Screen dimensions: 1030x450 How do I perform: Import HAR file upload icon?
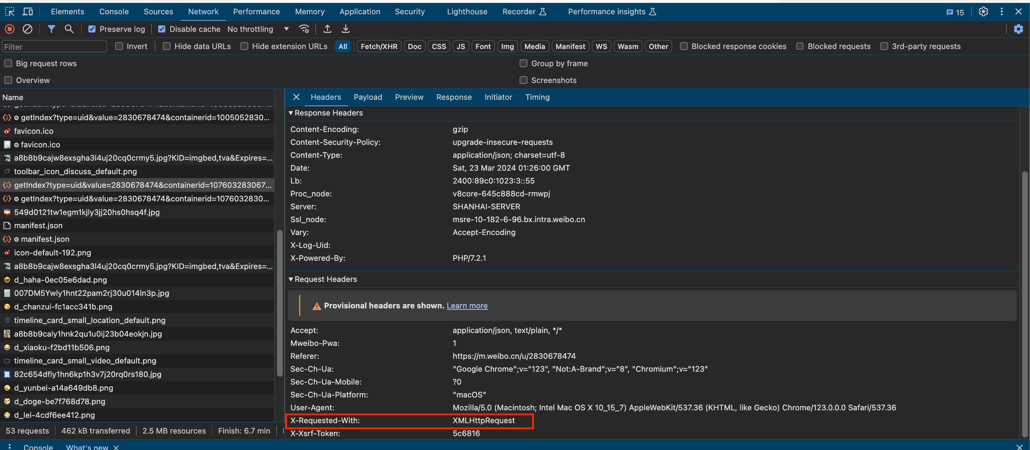[327, 29]
